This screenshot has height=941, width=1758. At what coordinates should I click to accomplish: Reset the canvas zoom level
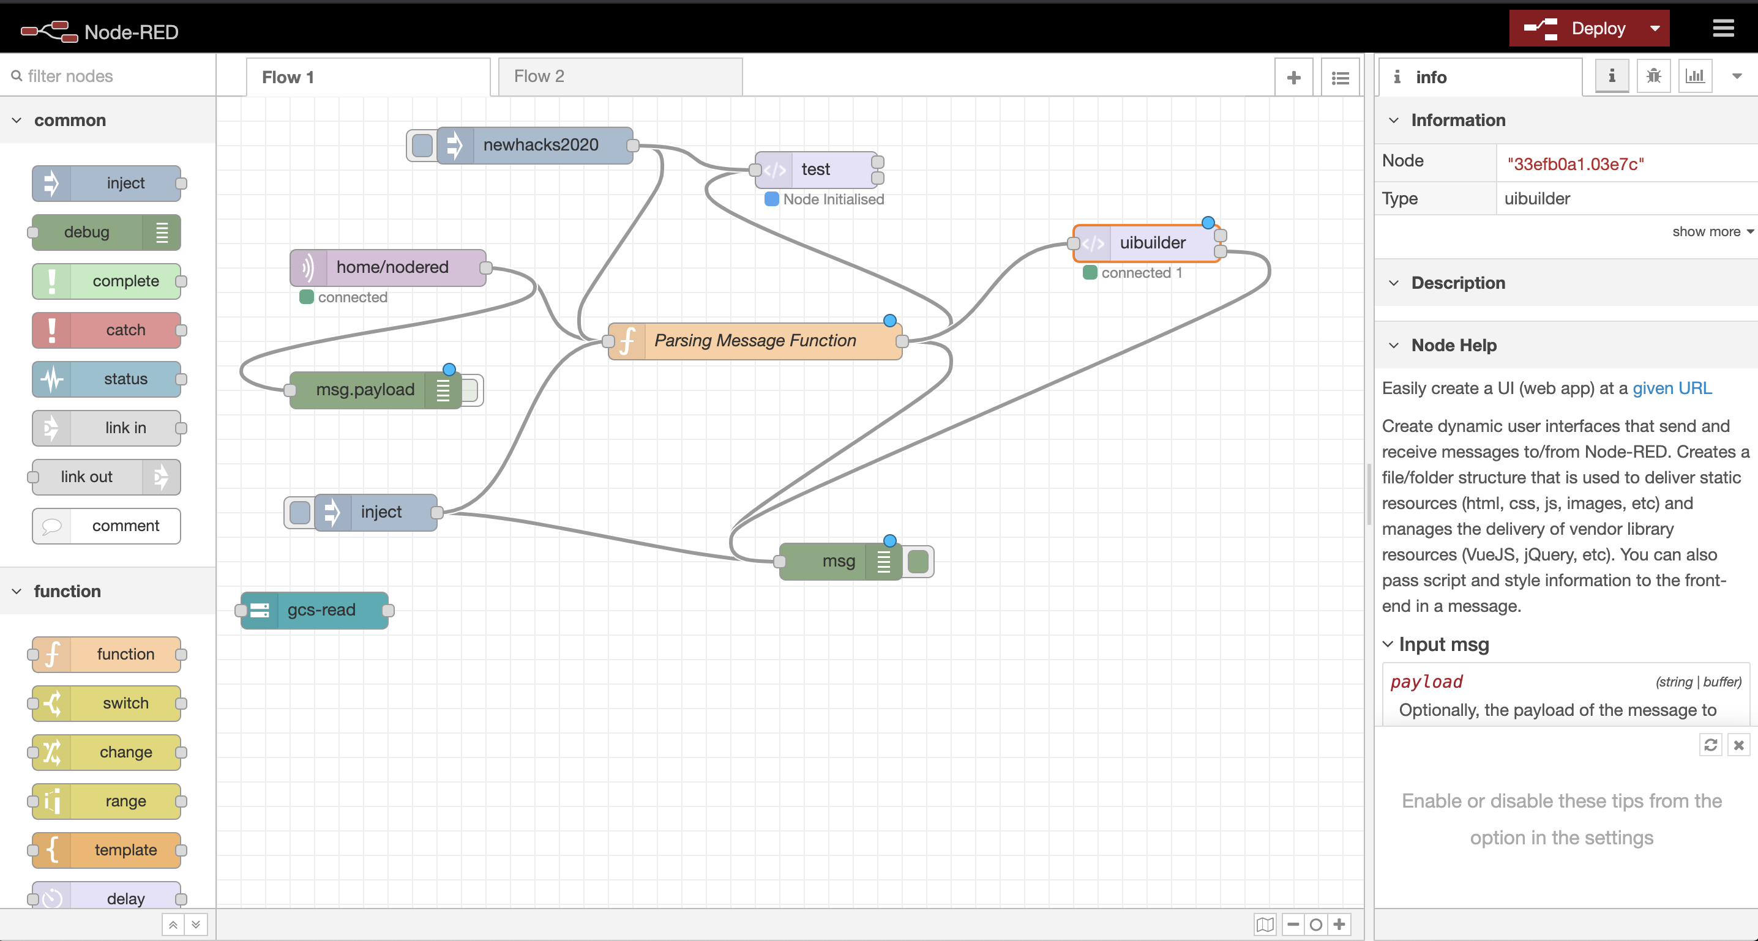tap(1316, 924)
